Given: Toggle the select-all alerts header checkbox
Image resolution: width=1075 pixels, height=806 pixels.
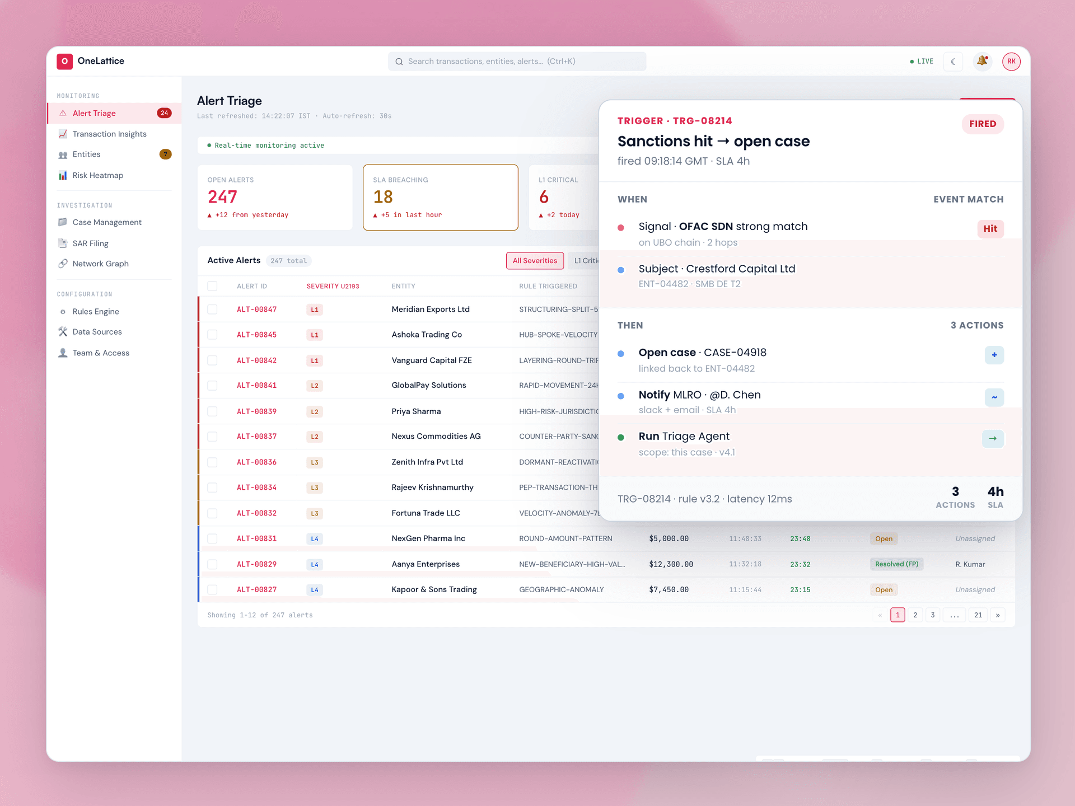Looking at the screenshot, I should (x=212, y=286).
